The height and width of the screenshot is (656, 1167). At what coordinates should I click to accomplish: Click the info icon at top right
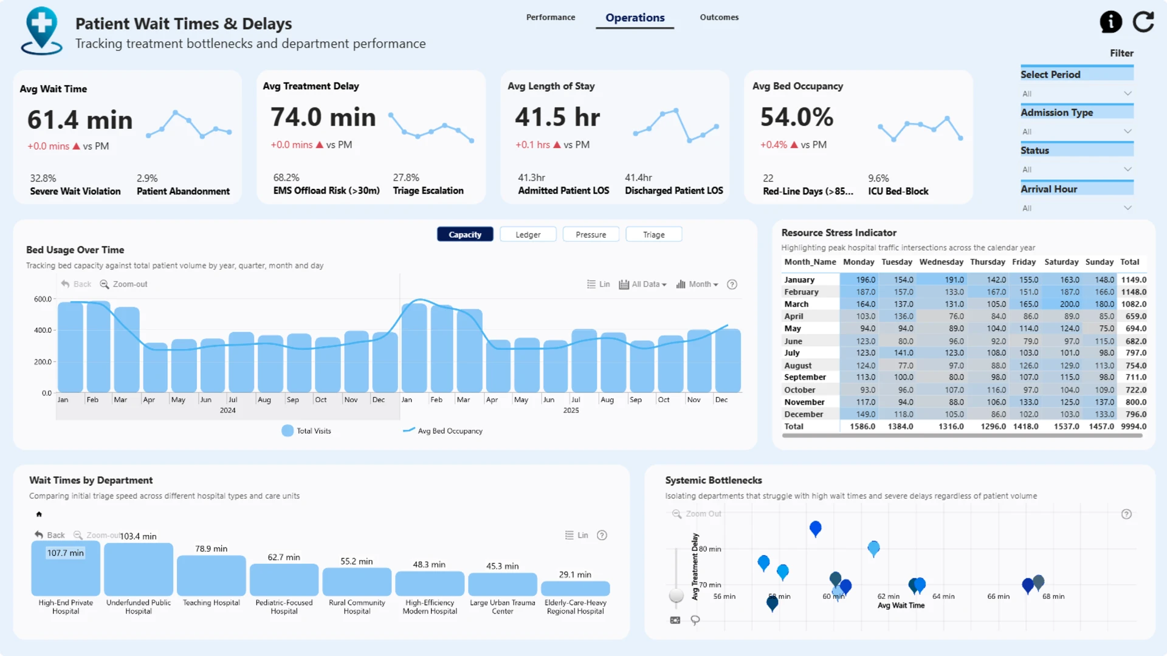[x=1110, y=22]
